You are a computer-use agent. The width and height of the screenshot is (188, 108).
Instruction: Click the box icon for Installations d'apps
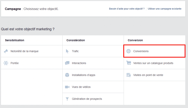(x=67, y=75)
